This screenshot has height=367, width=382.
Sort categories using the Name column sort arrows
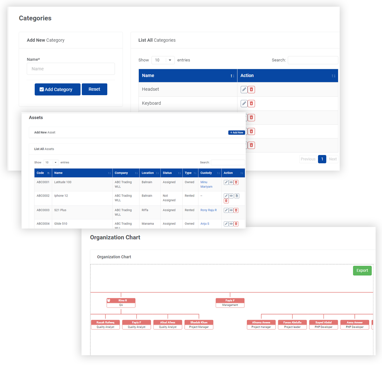(x=232, y=75)
